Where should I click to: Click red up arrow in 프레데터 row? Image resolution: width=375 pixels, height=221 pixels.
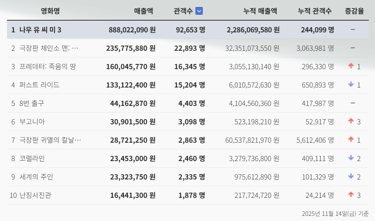pyautogui.click(x=351, y=65)
